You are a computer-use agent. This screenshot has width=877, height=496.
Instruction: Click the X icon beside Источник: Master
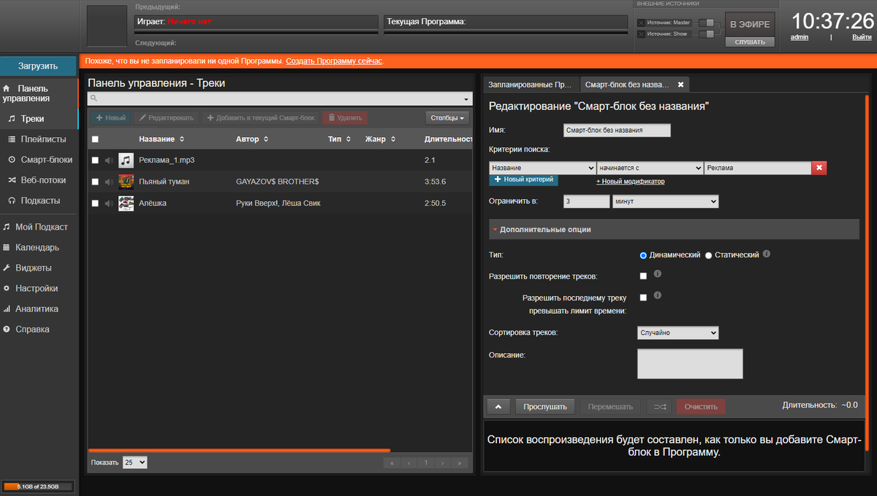point(641,23)
